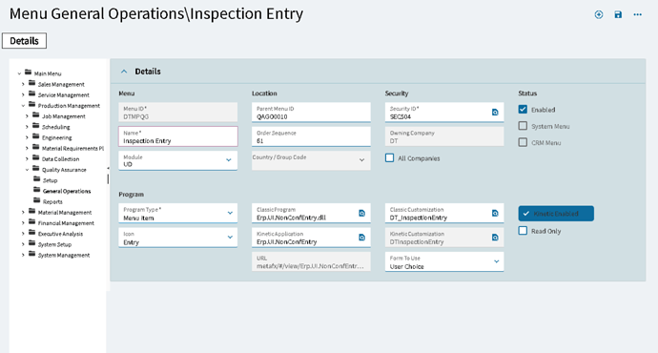658x353 pixels.
Task: Click the Classic Program search icon
Action: [361, 213]
